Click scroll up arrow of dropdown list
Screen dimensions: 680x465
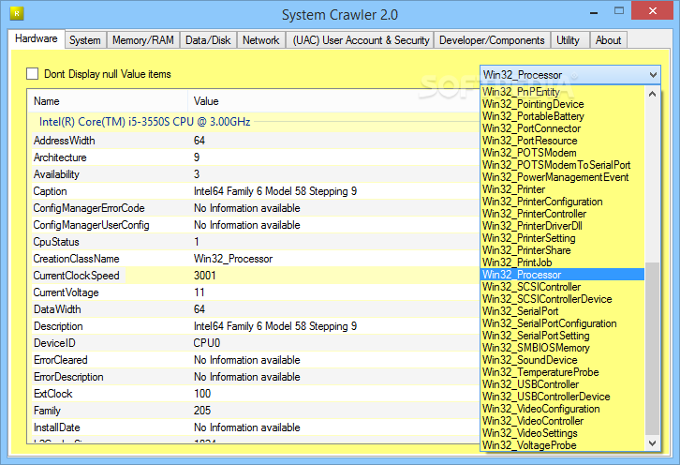tap(652, 94)
